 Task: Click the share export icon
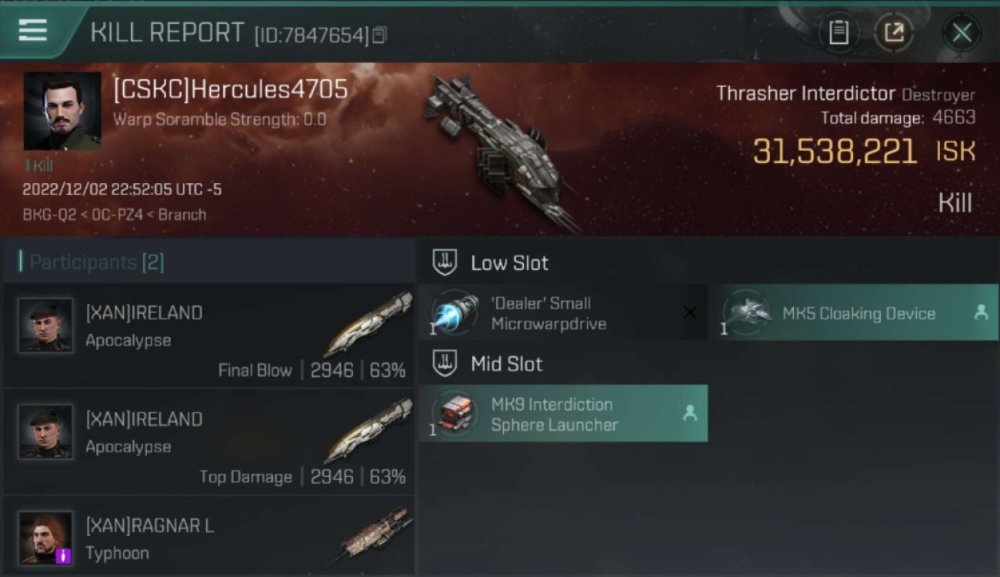[x=893, y=33]
